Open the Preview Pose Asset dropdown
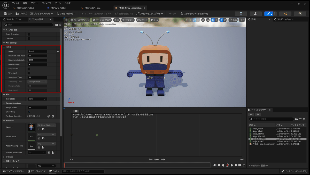 (37, 153)
